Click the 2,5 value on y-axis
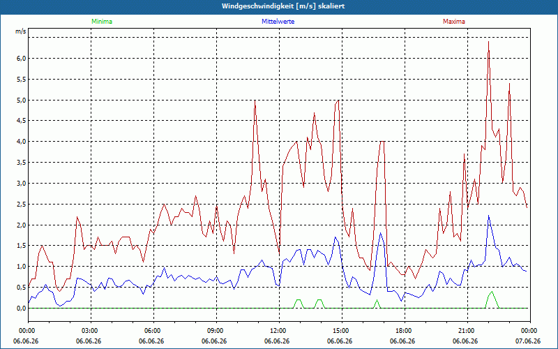Image resolution: width=558 pixels, height=349 pixels. tap(22, 205)
